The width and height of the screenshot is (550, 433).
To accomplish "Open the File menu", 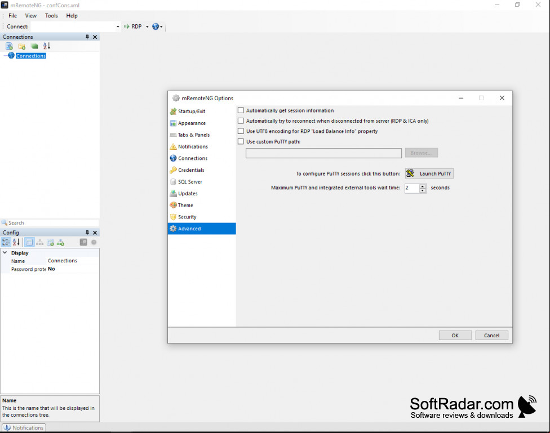I will (12, 16).
